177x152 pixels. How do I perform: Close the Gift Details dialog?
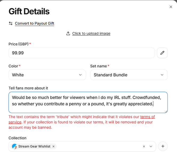pos(171,7)
